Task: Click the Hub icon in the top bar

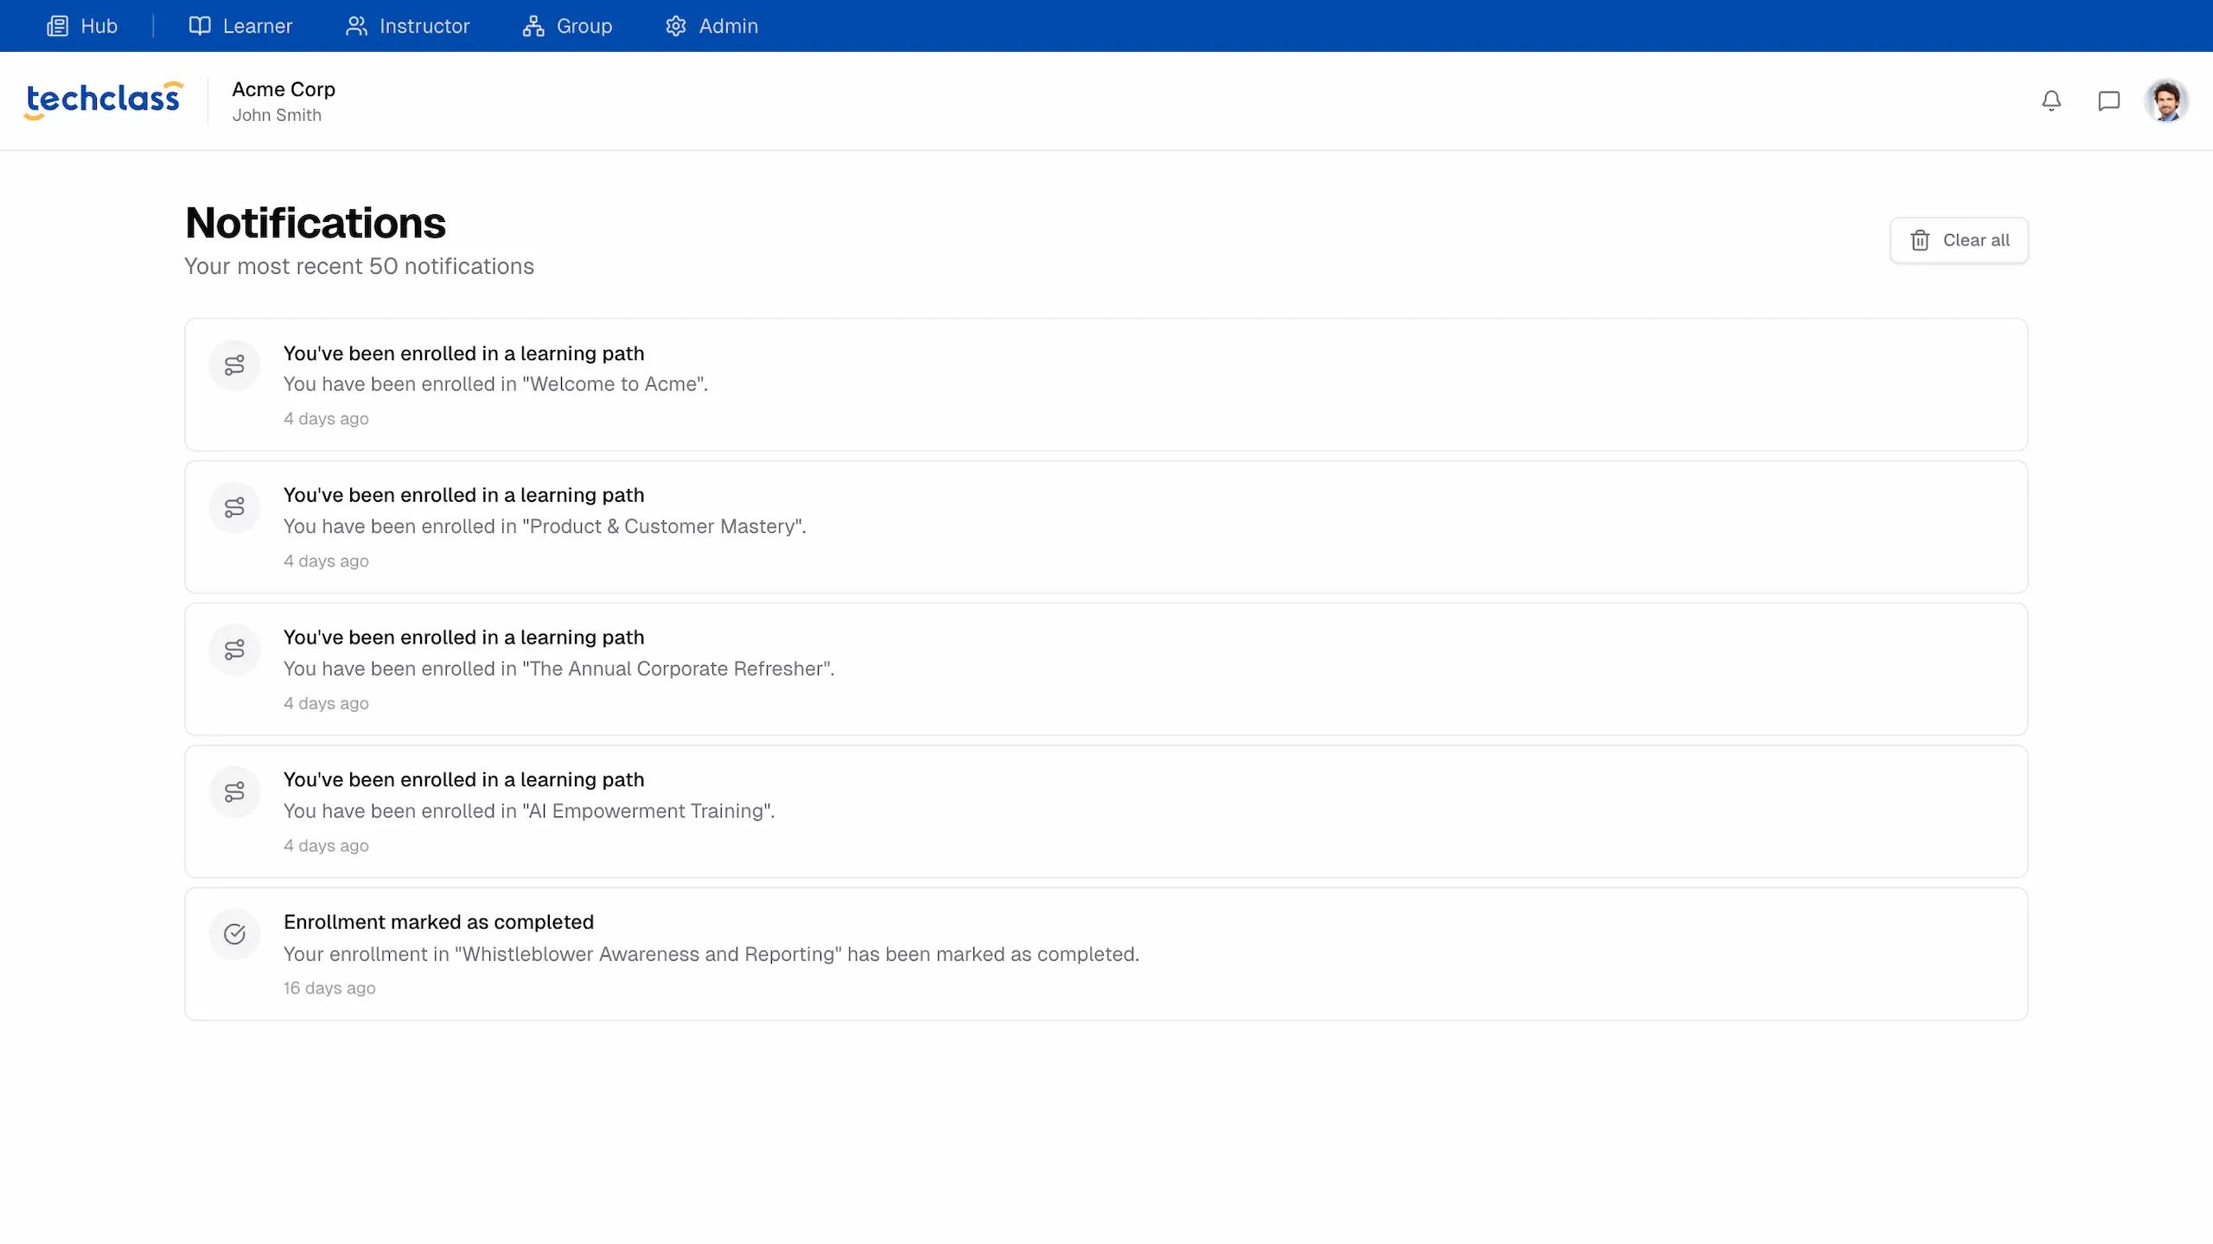Action: (x=57, y=25)
